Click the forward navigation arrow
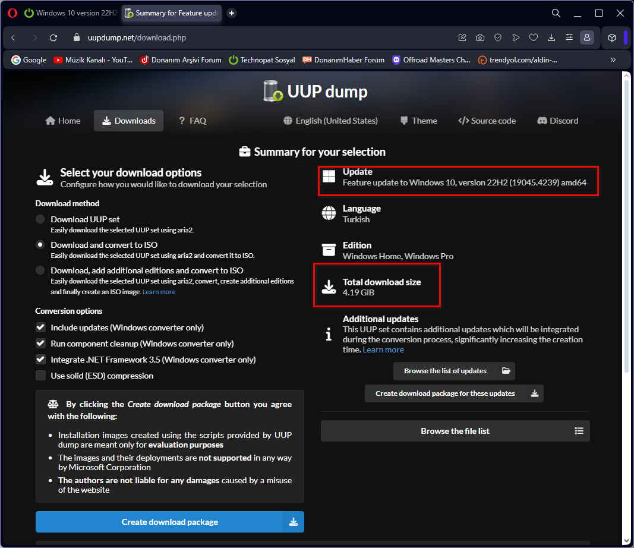 (35, 37)
